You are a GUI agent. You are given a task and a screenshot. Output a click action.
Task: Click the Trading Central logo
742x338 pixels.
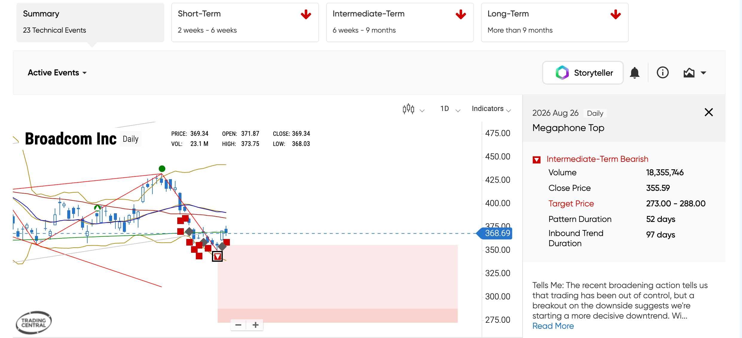pyautogui.click(x=34, y=322)
